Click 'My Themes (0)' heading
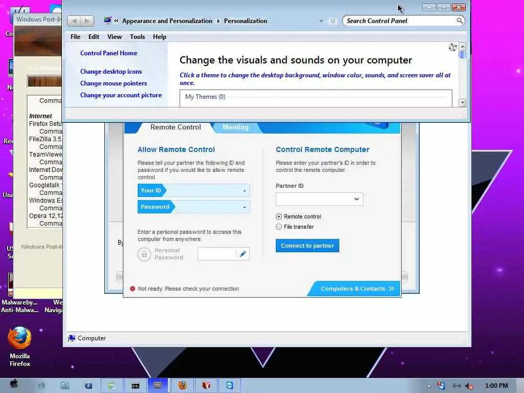Screen dimensions: 524x393 click(x=205, y=97)
